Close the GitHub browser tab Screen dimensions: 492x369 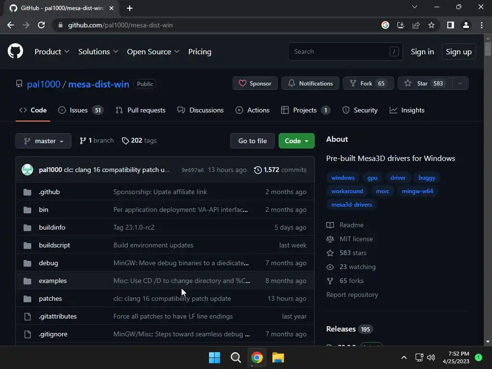point(111,8)
